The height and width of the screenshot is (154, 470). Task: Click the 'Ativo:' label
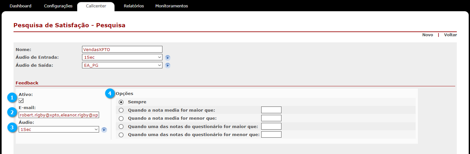[x=26, y=95]
